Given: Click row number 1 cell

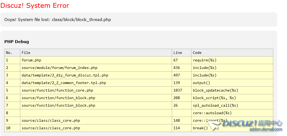Looking at the screenshot, I should coord(12,60).
